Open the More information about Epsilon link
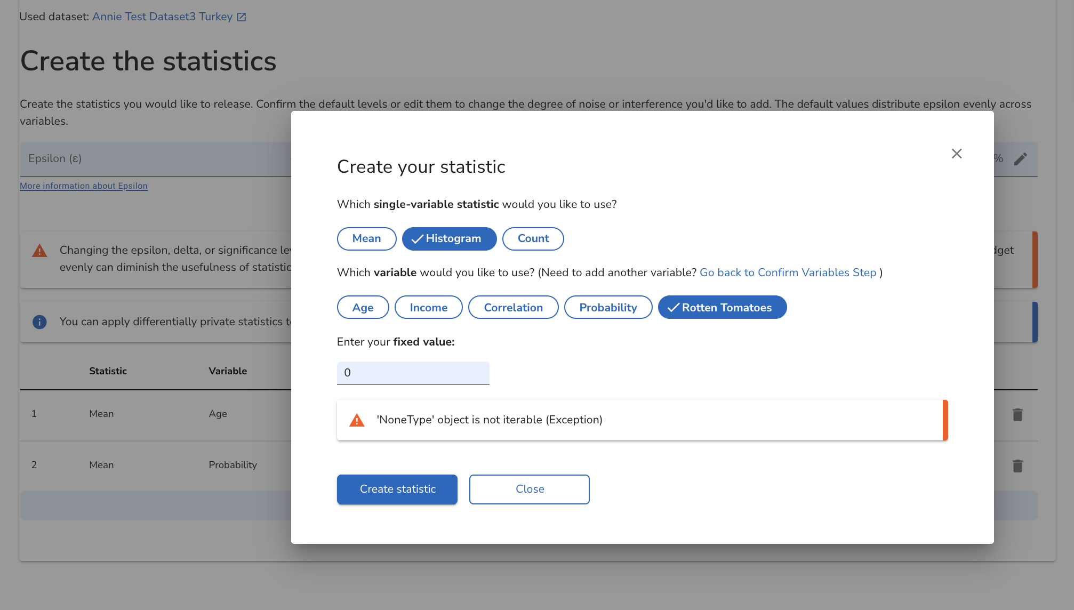The image size is (1074, 610). click(x=83, y=186)
